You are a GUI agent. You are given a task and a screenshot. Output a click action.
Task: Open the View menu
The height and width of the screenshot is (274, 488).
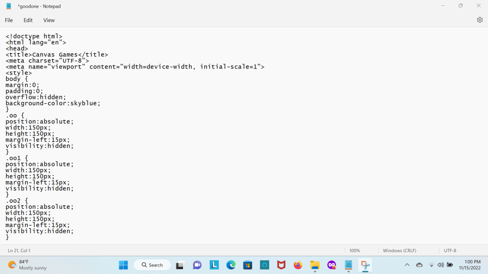pyautogui.click(x=49, y=20)
